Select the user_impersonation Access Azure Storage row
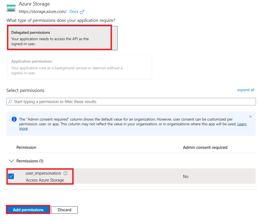Screen dimensions: 258x219 (131, 176)
